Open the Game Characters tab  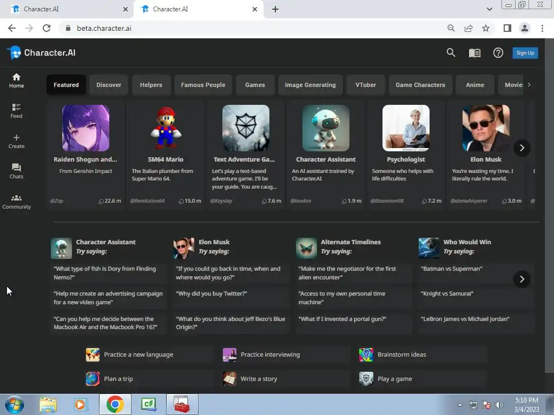pos(420,85)
